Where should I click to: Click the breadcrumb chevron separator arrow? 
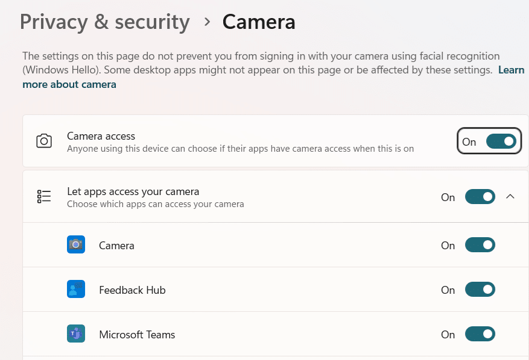207,22
